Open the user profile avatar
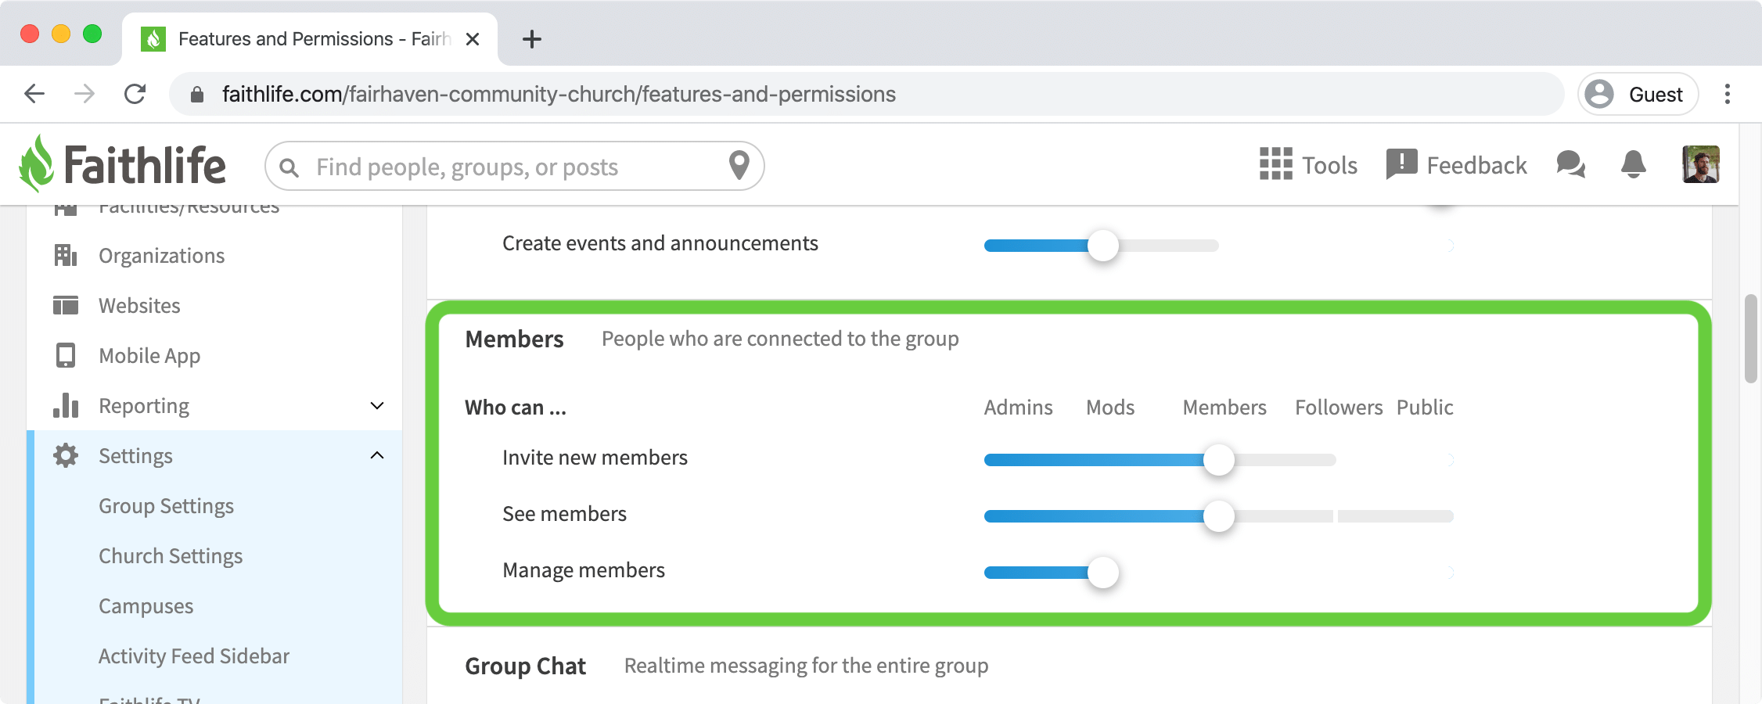The width and height of the screenshot is (1762, 704). tap(1701, 164)
